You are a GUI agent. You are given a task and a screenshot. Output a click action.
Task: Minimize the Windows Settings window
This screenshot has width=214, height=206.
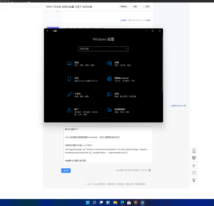146,31
